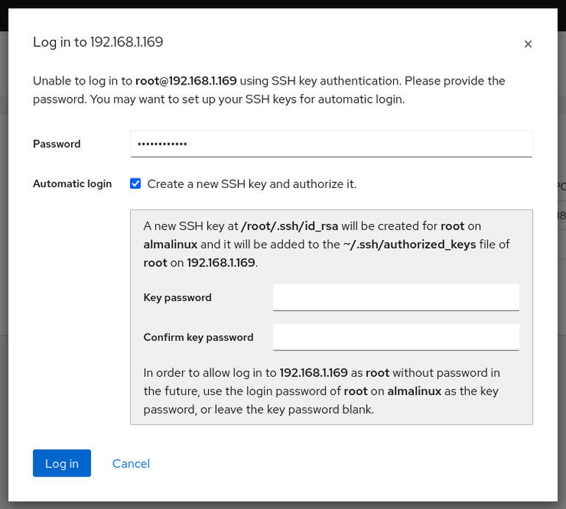566x509 pixels.
Task: Click the Password field label
Action: [57, 144]
